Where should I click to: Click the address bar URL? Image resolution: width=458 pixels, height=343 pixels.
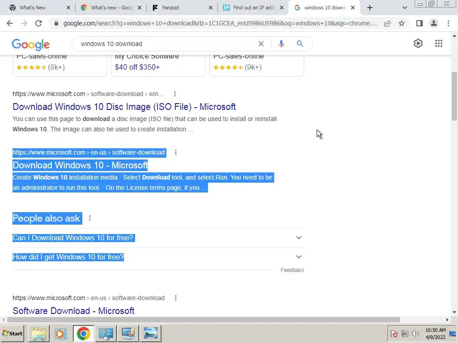(220, 23)
